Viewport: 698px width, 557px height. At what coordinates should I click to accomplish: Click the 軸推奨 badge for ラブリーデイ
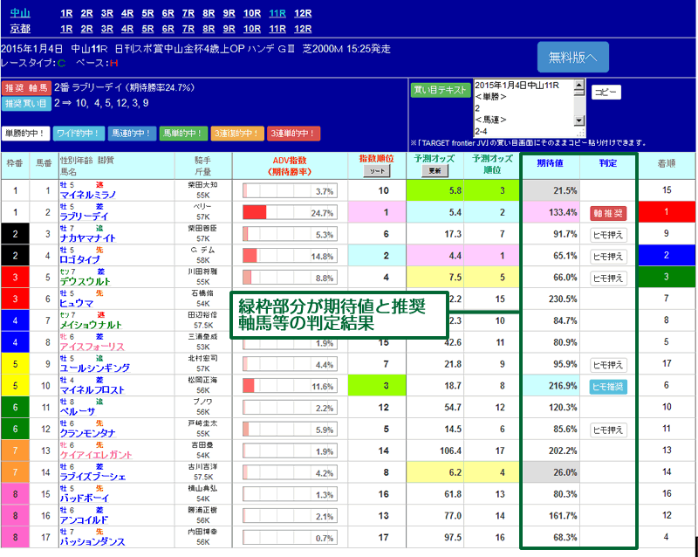point(608,213)
